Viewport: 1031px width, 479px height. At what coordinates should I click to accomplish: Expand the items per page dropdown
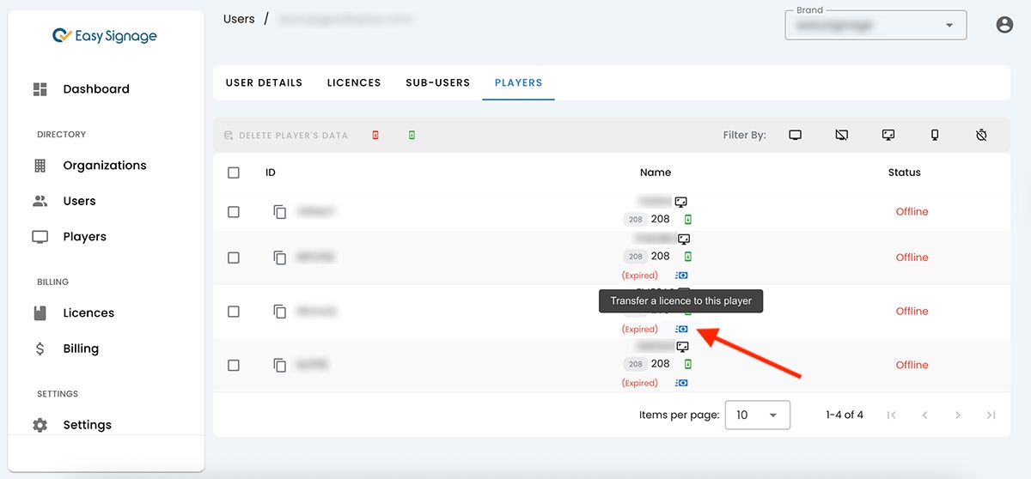757,415
